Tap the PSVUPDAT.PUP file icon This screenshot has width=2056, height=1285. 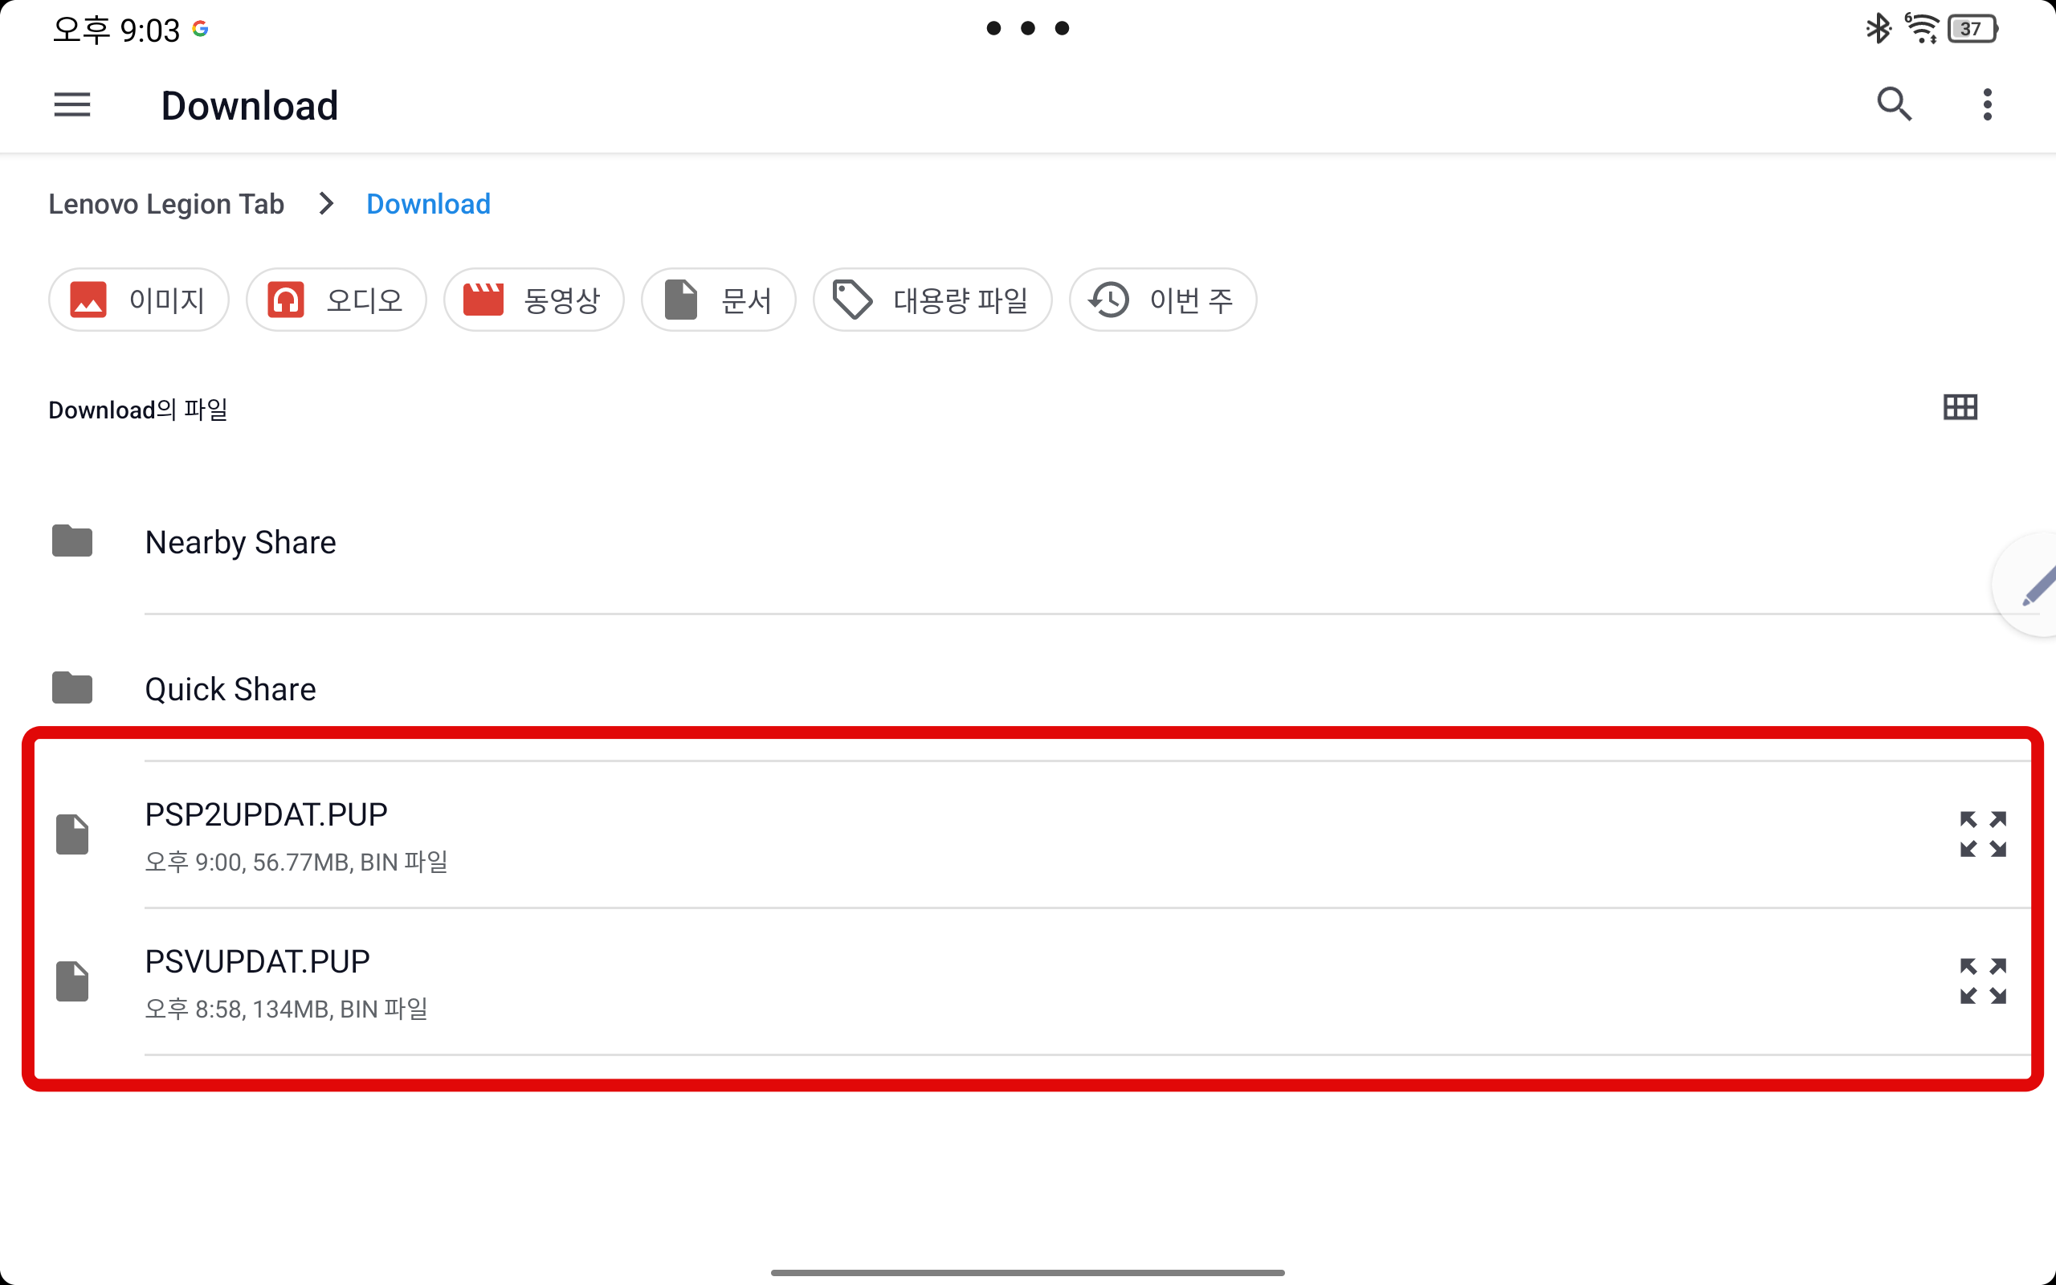pos(72,981)
